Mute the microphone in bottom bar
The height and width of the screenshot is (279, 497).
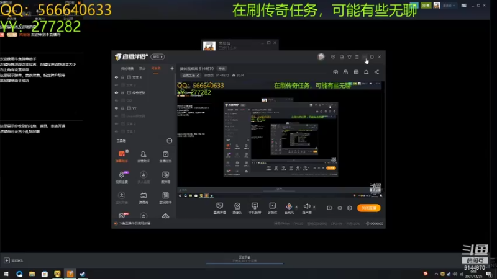pyautogui.click(x=289, y=206)
